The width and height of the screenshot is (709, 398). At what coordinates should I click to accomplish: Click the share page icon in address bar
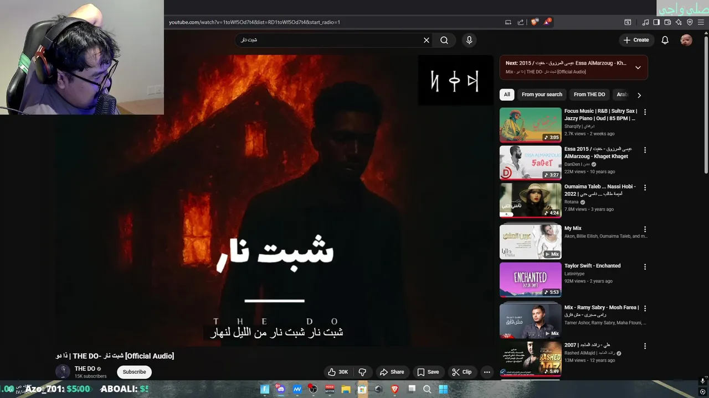tap(521, 22)
